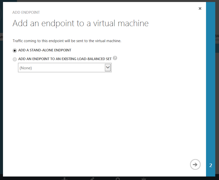This screenshot has height=180, width=219.
Task: Select the existing load-balanced set radio button
Action: 15,59
